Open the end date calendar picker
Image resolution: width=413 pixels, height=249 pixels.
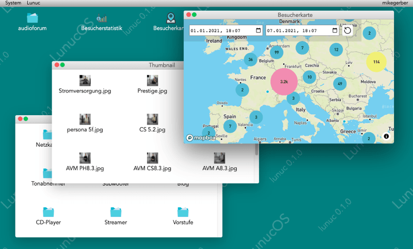coord(335,30)
